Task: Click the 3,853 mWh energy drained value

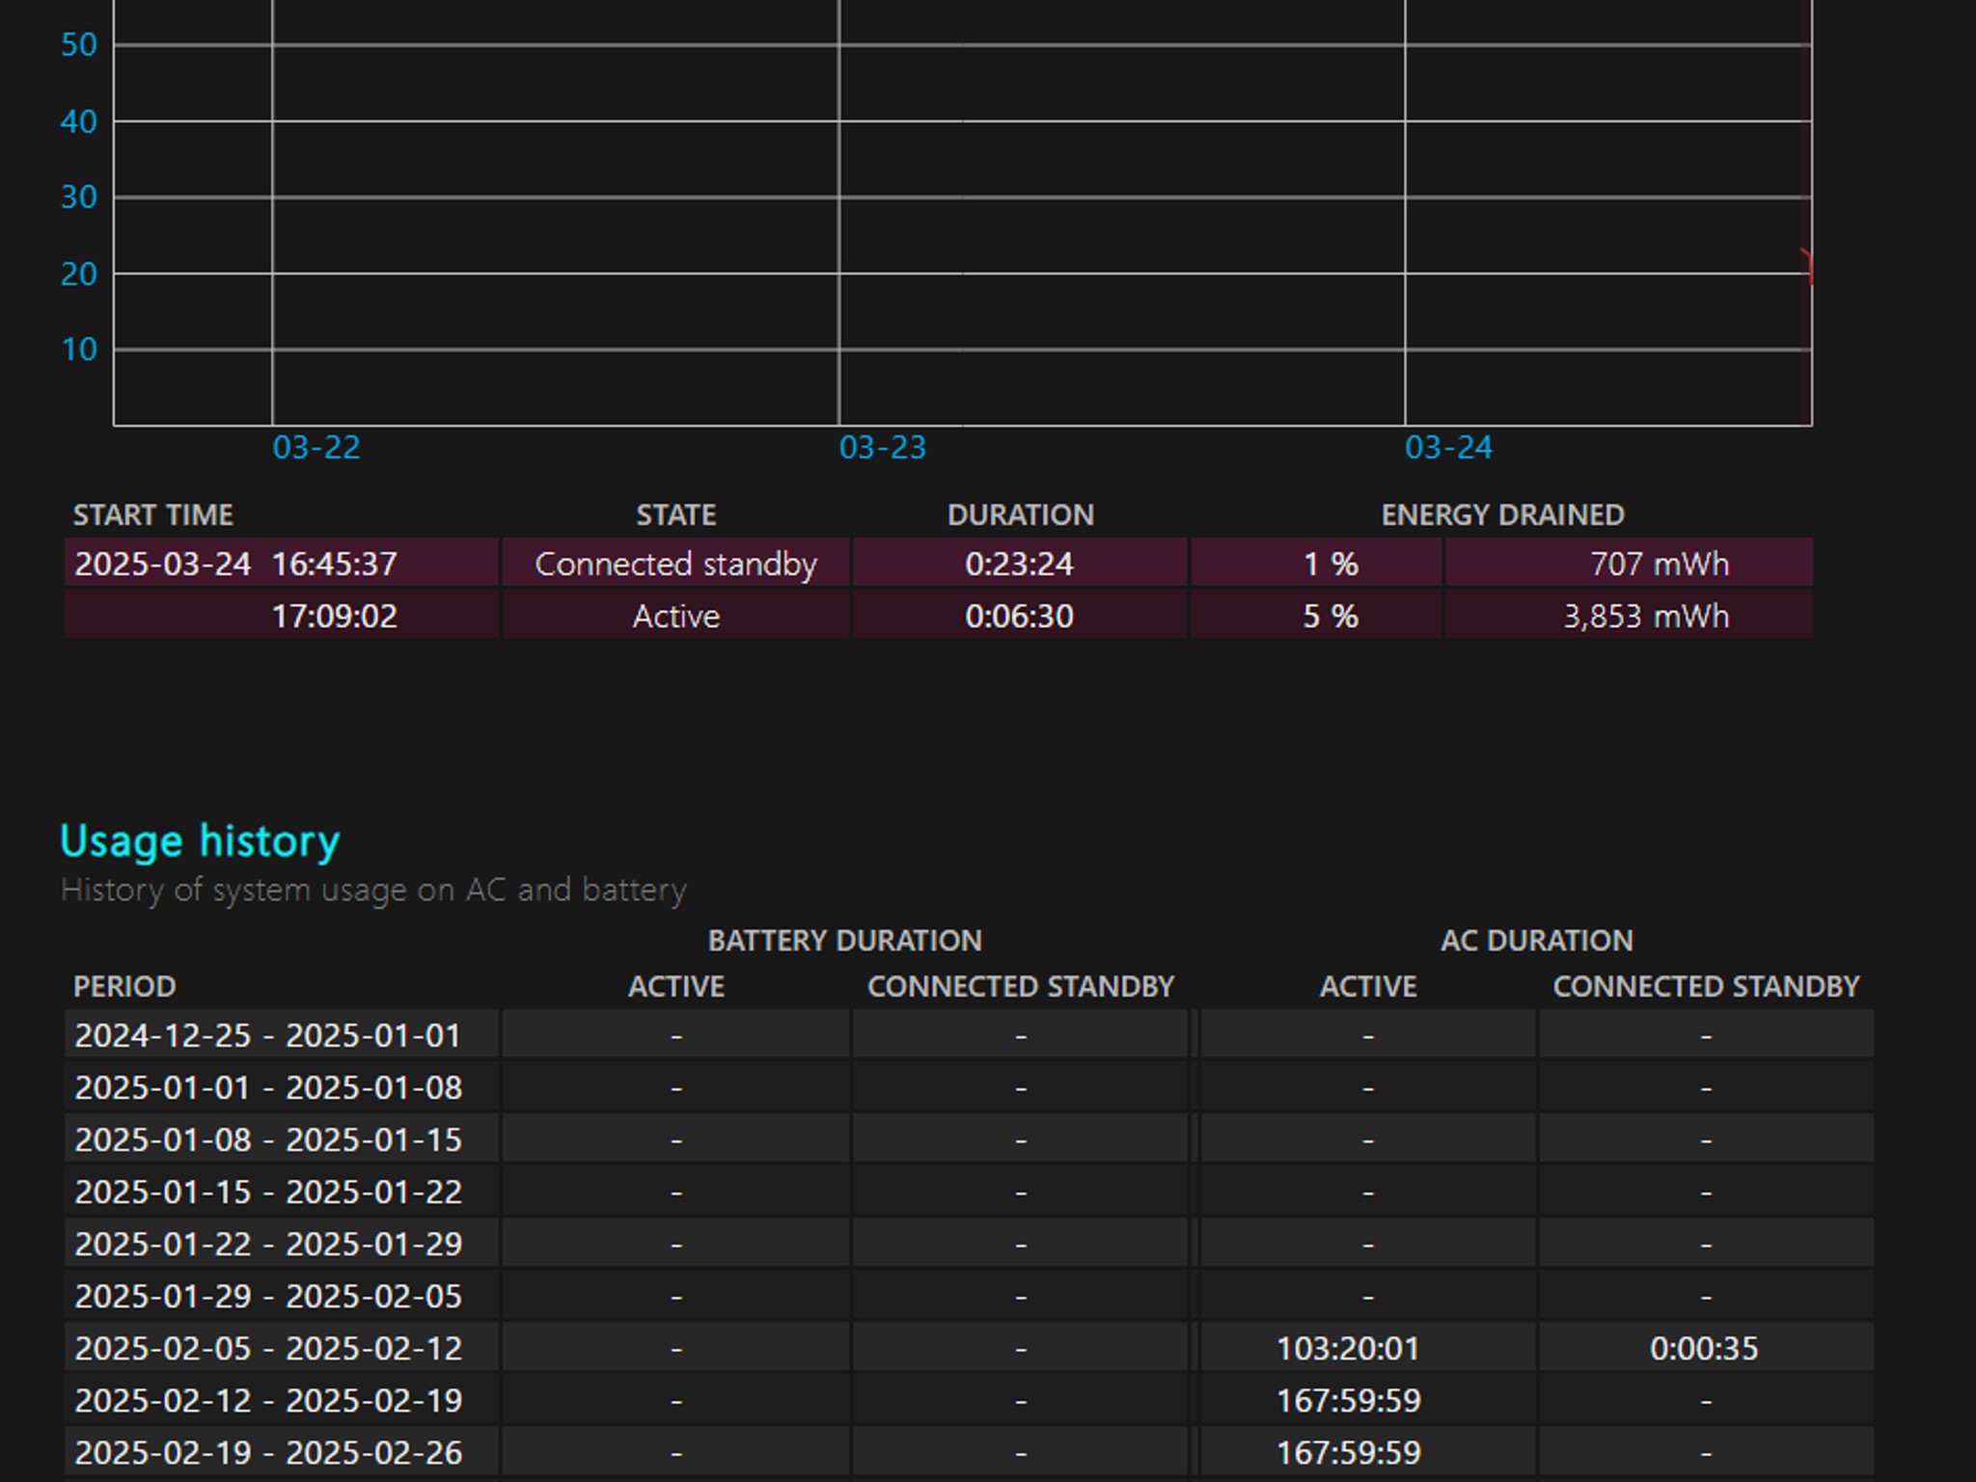Action: pos(1645,616)
